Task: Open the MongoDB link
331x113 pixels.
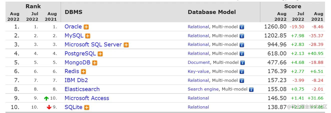Action: (x=77, y=62)
